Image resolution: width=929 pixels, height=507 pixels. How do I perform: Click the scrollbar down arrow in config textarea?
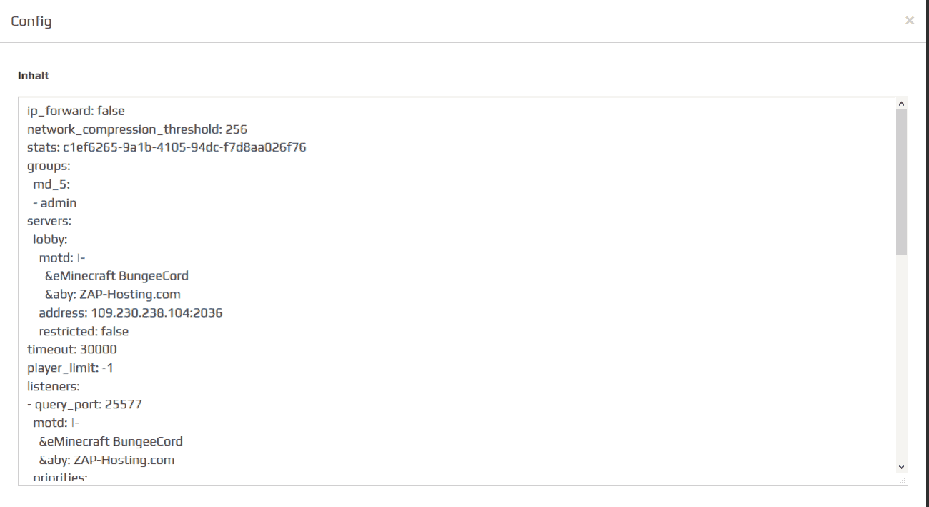pyautogui.click(x=901, y=466)
